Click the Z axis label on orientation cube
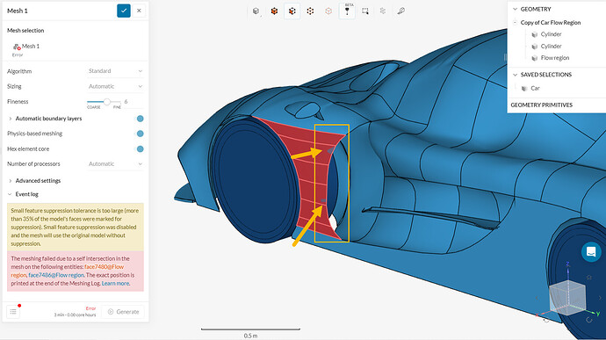This screenshot has width=606, height=340. click(x=567, y=264)
